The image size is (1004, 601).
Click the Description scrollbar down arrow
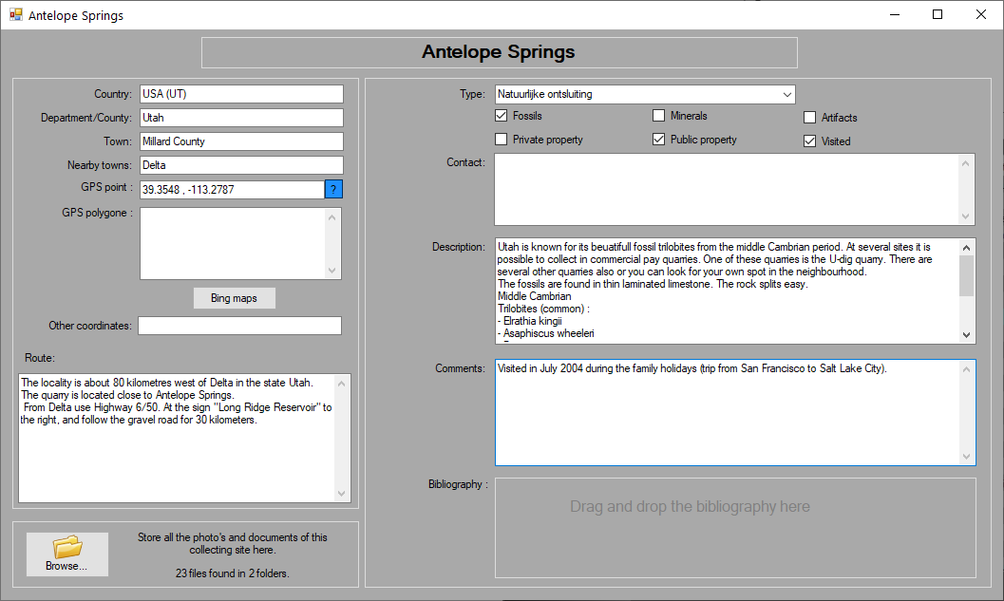point(966,335)
